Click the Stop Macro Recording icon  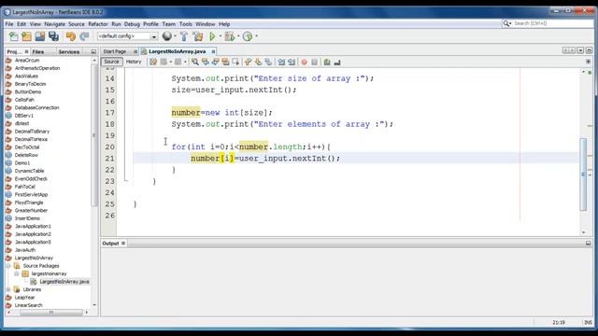(x=314, y=62)
